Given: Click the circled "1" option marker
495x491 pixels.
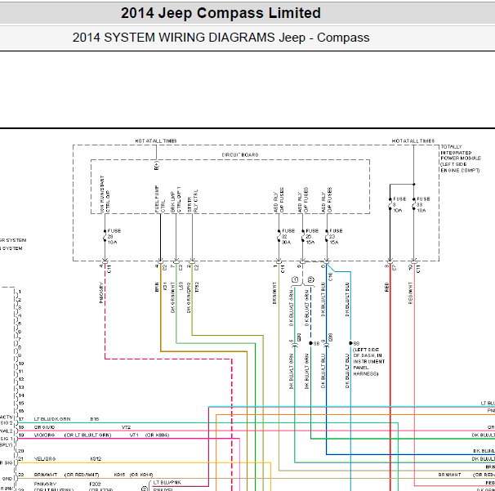Looking at the screenshot, I should (x=295, y=279).
